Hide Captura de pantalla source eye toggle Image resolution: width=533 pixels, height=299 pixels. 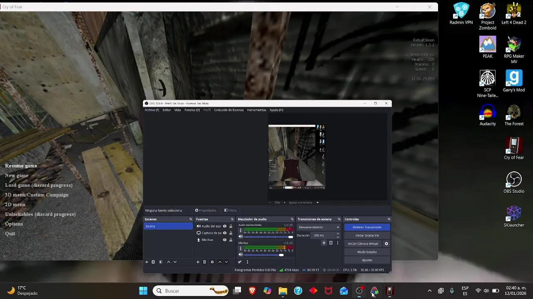click(x=225, y=233)
